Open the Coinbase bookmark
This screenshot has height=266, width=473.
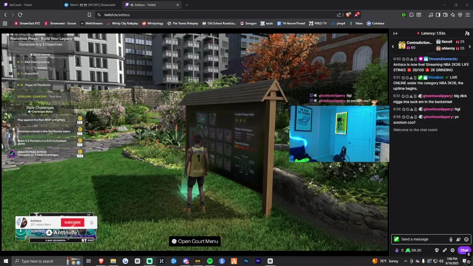[375, 23]
